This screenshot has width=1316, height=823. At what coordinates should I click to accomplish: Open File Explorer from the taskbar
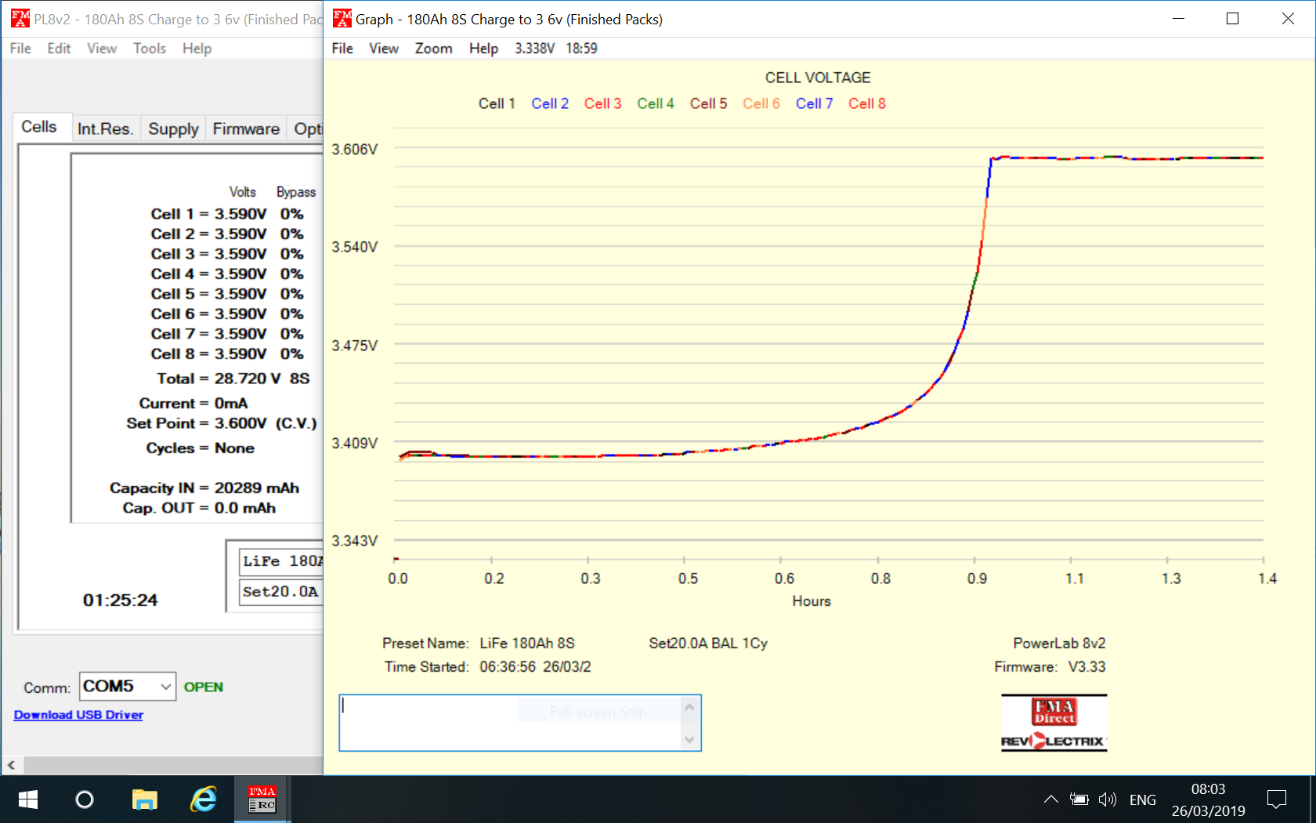(x=145, y=799)
